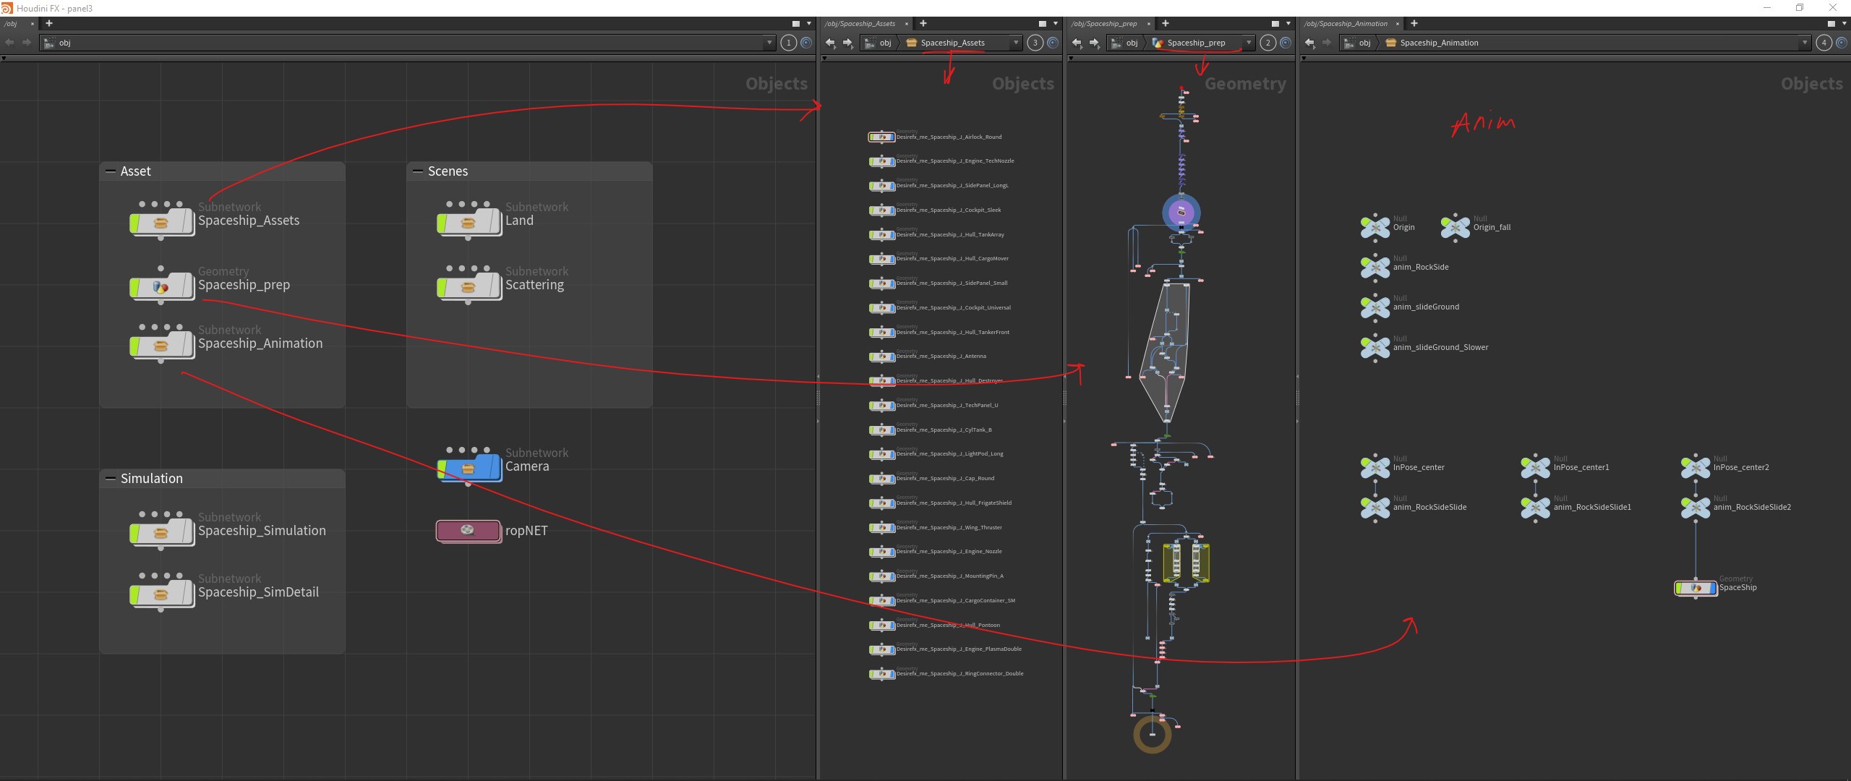
Task: Click the anim_RockSideSlide2 null node icon
Action: click(x=1695, y=507)
